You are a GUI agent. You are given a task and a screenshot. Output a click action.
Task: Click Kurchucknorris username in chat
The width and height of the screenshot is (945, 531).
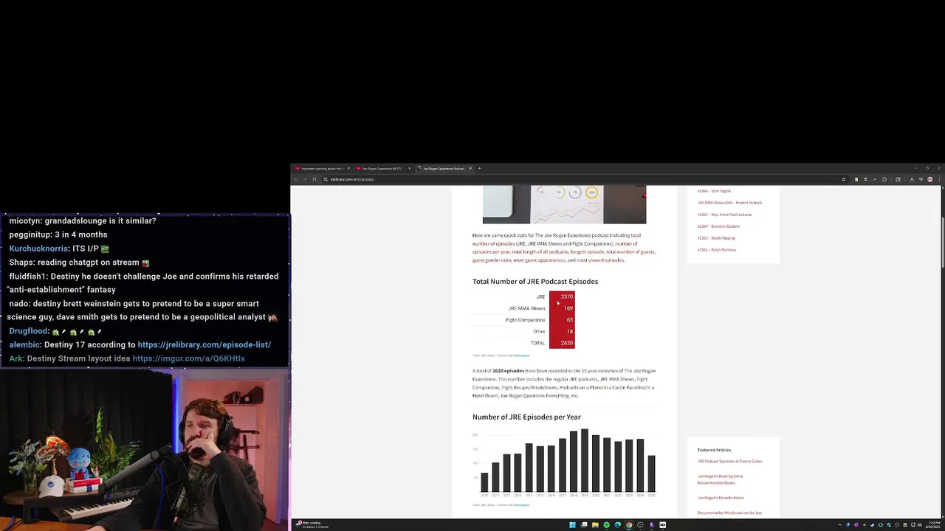pos(38,249)
